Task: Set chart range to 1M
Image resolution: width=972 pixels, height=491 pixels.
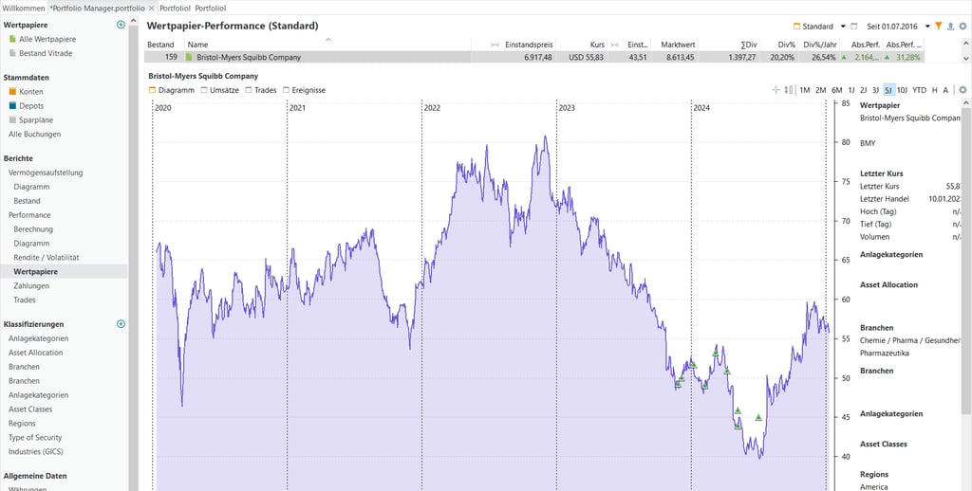Action: [x=805, y=90]
